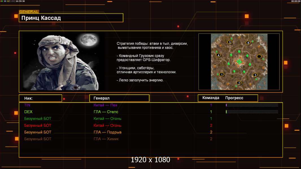Click the "Команда" header label
This screenshot has height=169, width=301.
[x=211, y=98]
